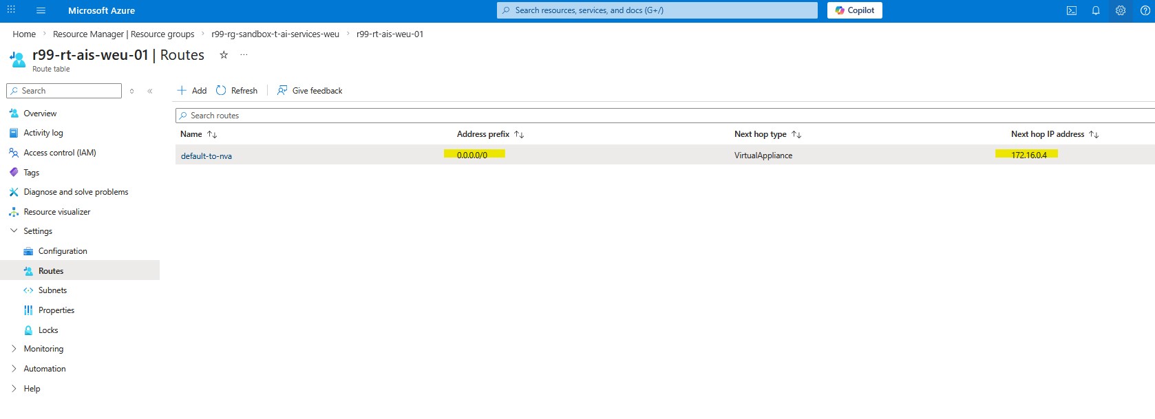Sort routes by Next hop type
This screenshot has height=419, width=1155.
pos(767,134)
